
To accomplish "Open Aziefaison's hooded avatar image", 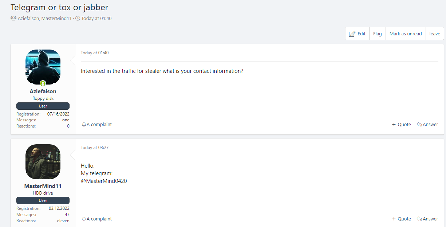I will (x=43, y=66).
